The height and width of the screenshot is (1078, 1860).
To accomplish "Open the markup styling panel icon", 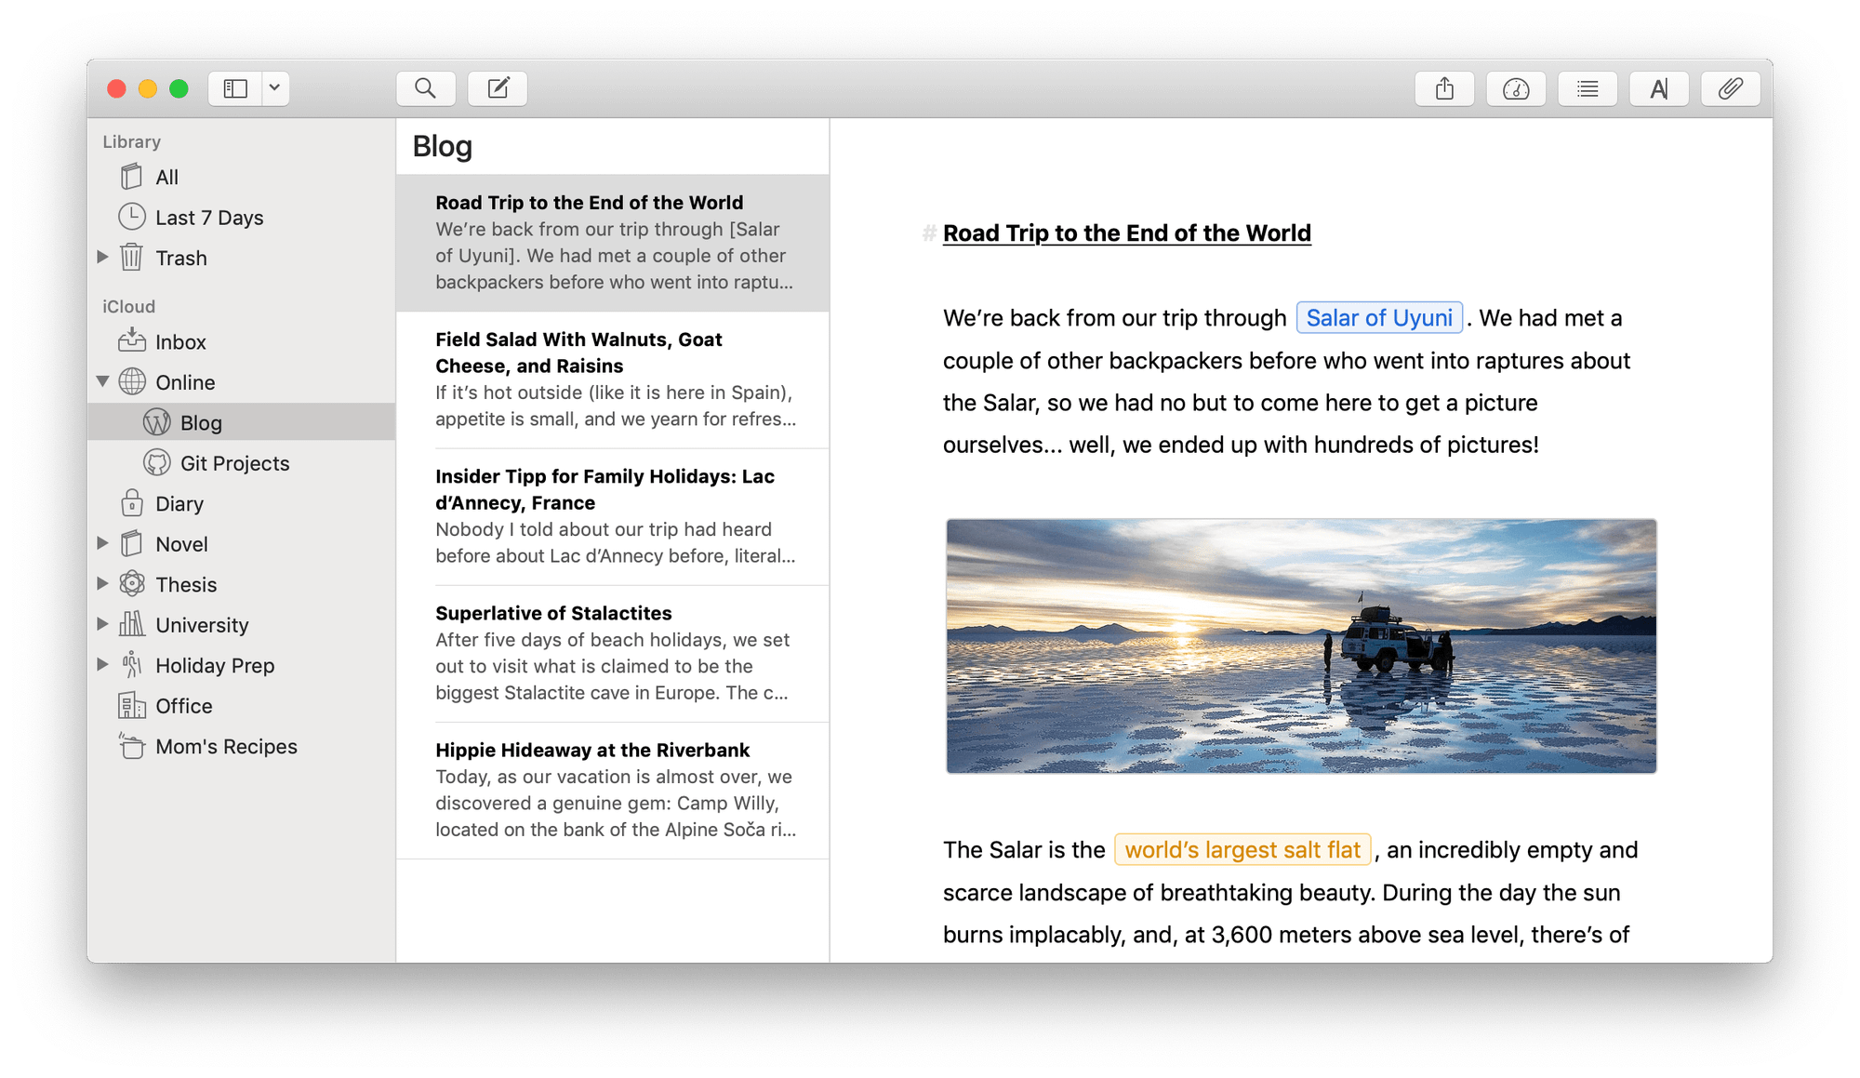I will pos(1659,87).
